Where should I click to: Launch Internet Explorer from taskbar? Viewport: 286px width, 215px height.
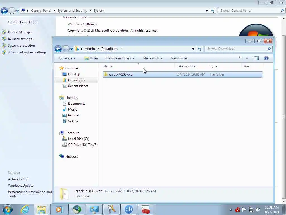click(25, 209)
